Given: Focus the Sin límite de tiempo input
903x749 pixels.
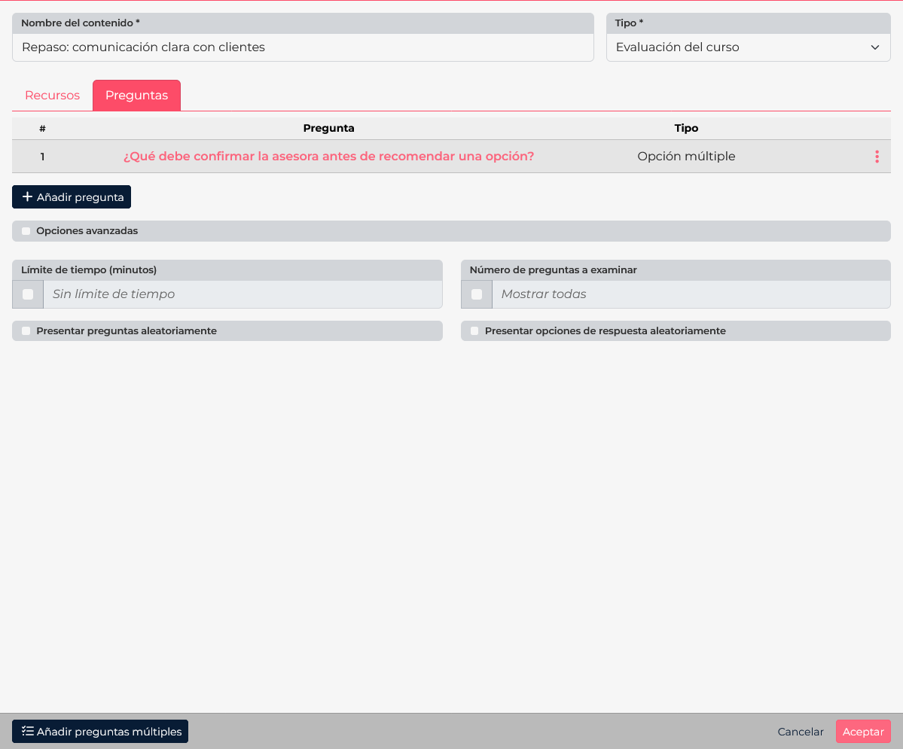Looking at the screenshot, I should click(243, 294).
